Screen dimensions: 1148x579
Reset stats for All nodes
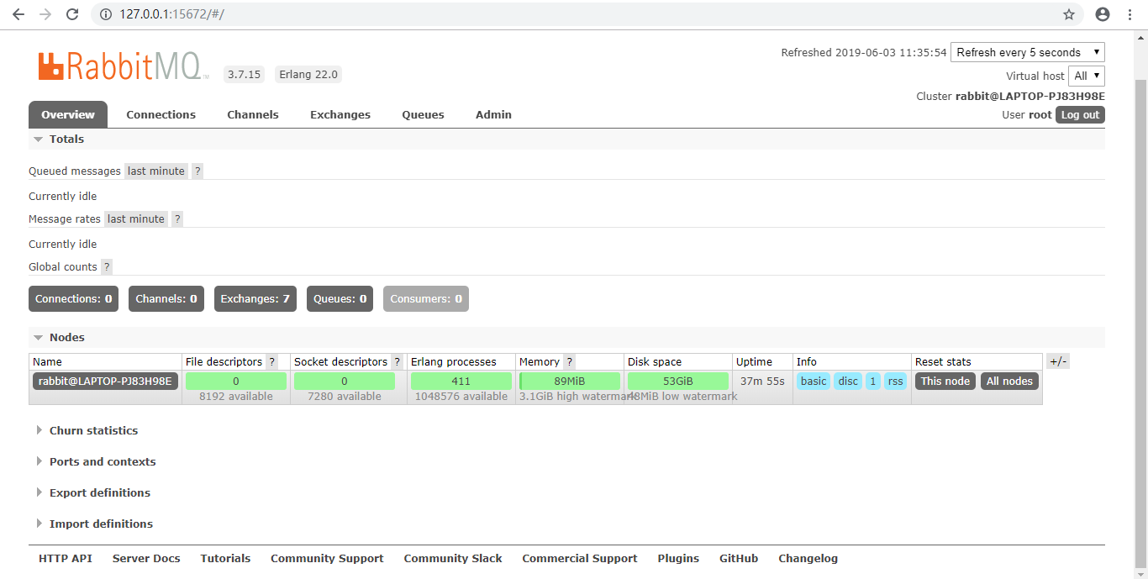(1009, 381)
